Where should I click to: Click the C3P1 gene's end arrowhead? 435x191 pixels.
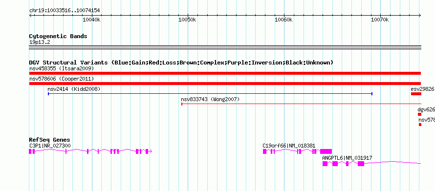point(151,151)
